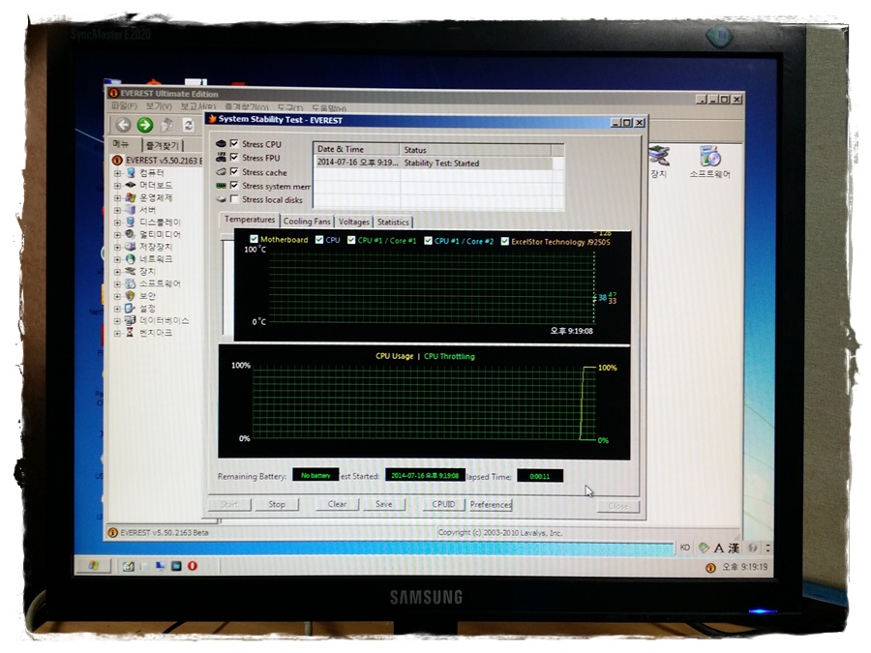Click the EVEREST tray icon beside the clock
This screenshot has height=653, width=871.
(x=710, y=568)
